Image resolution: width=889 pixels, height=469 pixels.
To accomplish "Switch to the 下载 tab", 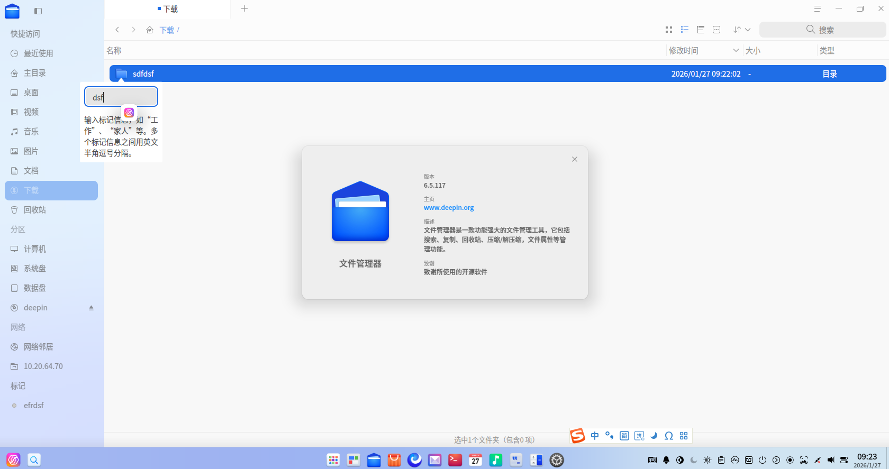I will (x=168, y=9).
